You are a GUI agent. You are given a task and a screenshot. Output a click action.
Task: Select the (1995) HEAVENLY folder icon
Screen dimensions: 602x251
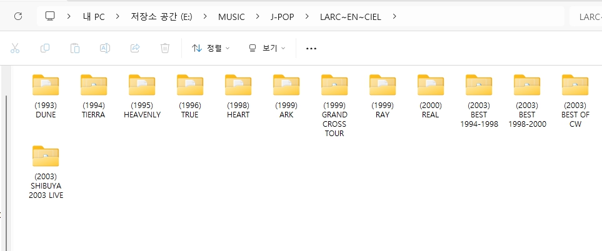[142, 85]
